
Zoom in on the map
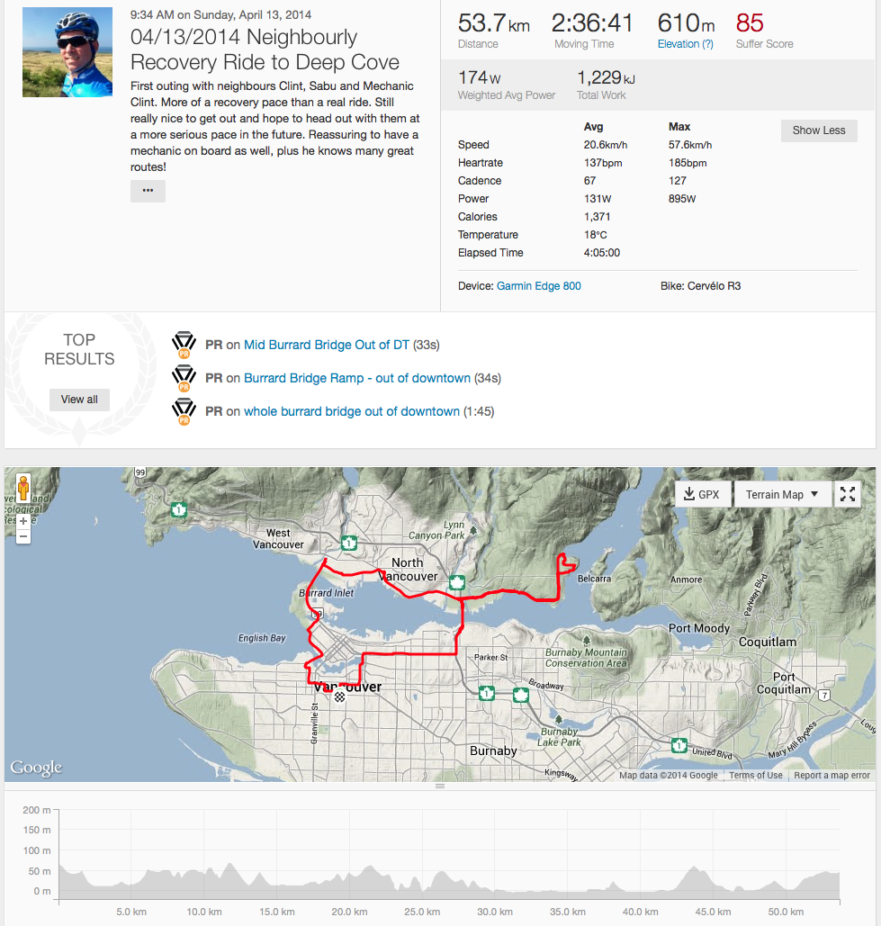23,521
